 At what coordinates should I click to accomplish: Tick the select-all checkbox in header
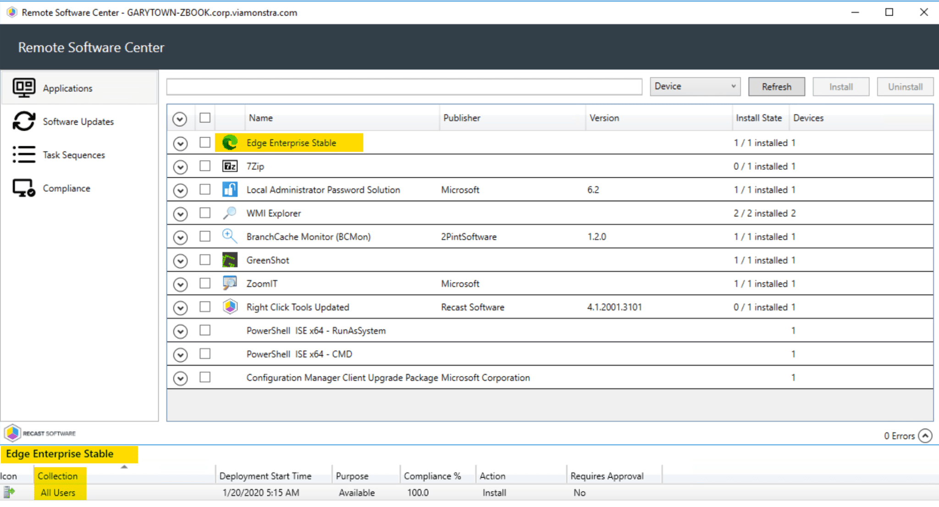point(205,118)
